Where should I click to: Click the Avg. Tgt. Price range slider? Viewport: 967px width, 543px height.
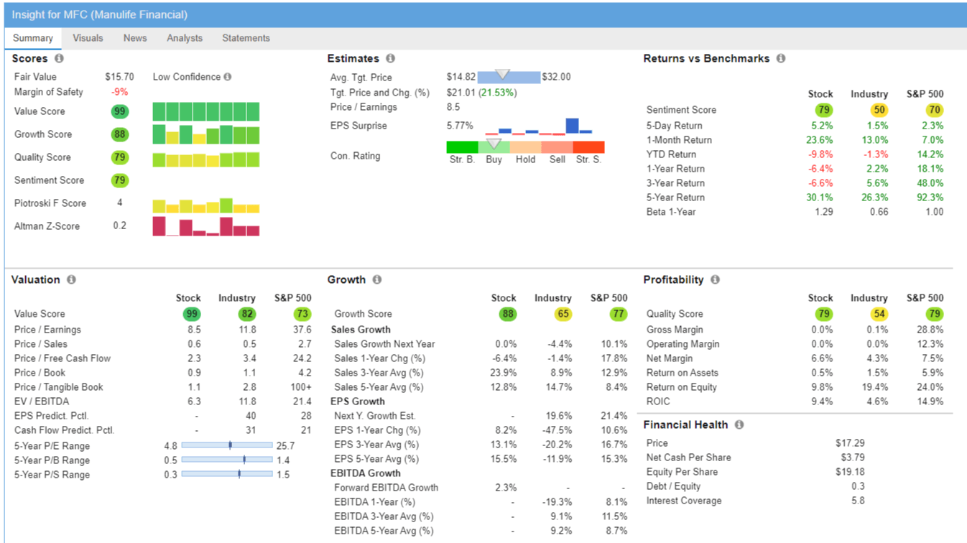pyautogui.click(x=509, y=76)
